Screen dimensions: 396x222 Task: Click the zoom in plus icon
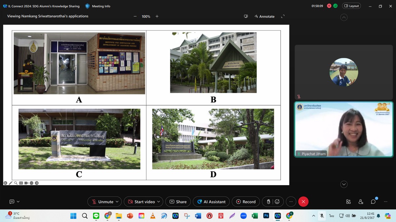click(157, 16)
